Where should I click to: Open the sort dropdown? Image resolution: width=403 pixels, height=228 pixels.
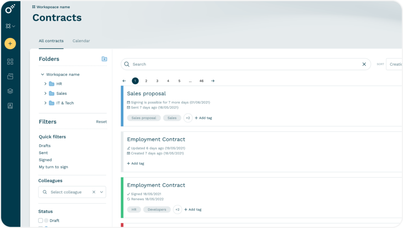394,64
